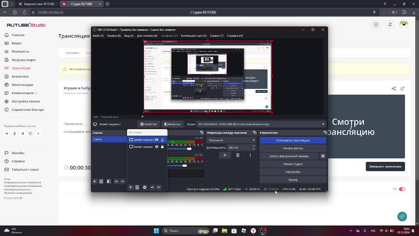
Task: Open source properties gear in Sources dock
Action: coord(145,187)
